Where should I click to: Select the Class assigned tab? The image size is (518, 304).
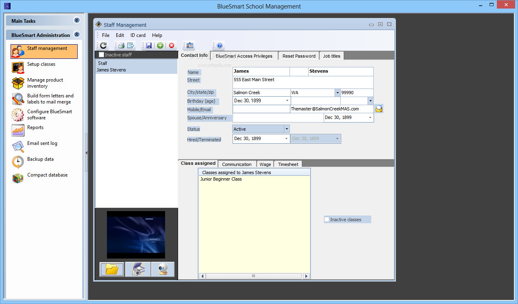198,163
